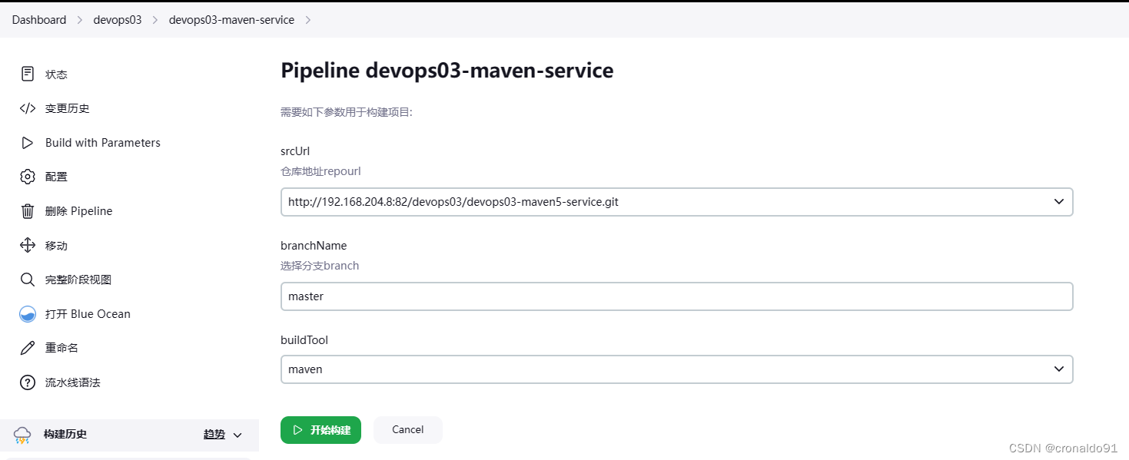Click the build history weather cloud icon
The width and height of the screenshot is (1129, 460).
(22, 435)
